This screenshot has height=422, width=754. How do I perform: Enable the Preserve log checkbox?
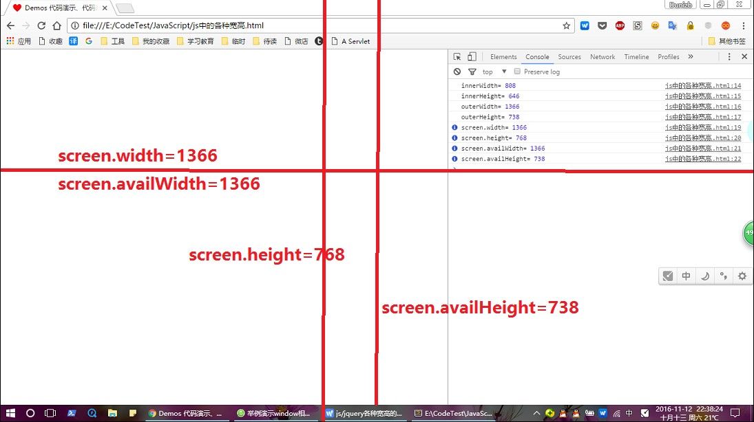point(517,71)
